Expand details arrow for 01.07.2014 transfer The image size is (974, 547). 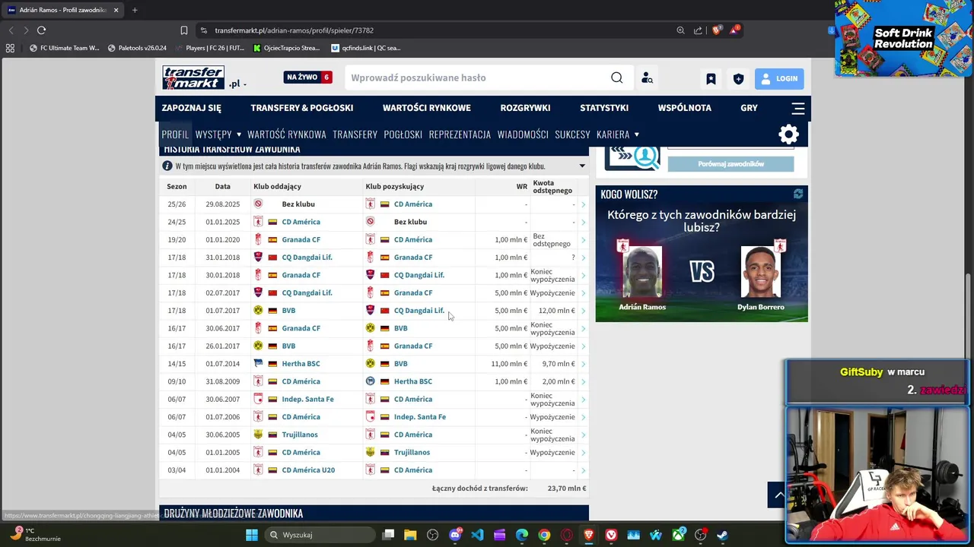click(584, 364)
